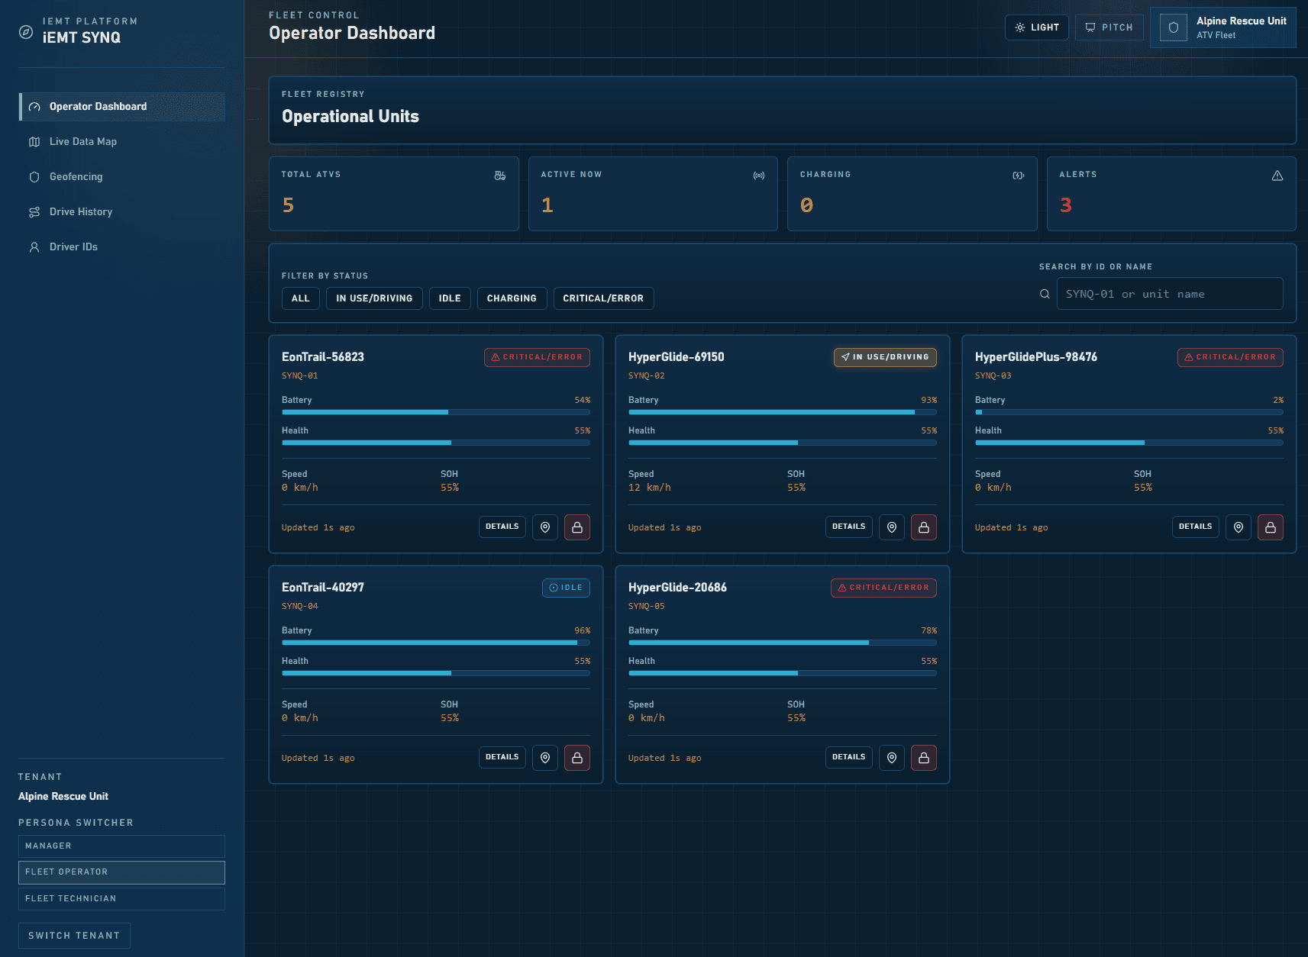Switch persona to Manager
Viewport: 1308px width, 957px height.
pos(121,846)
